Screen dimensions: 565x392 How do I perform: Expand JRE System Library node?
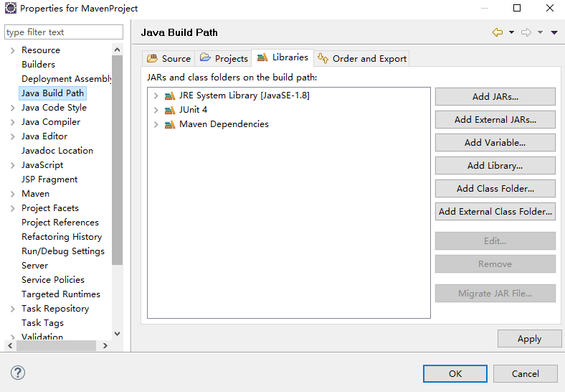[x=156, y=95]
